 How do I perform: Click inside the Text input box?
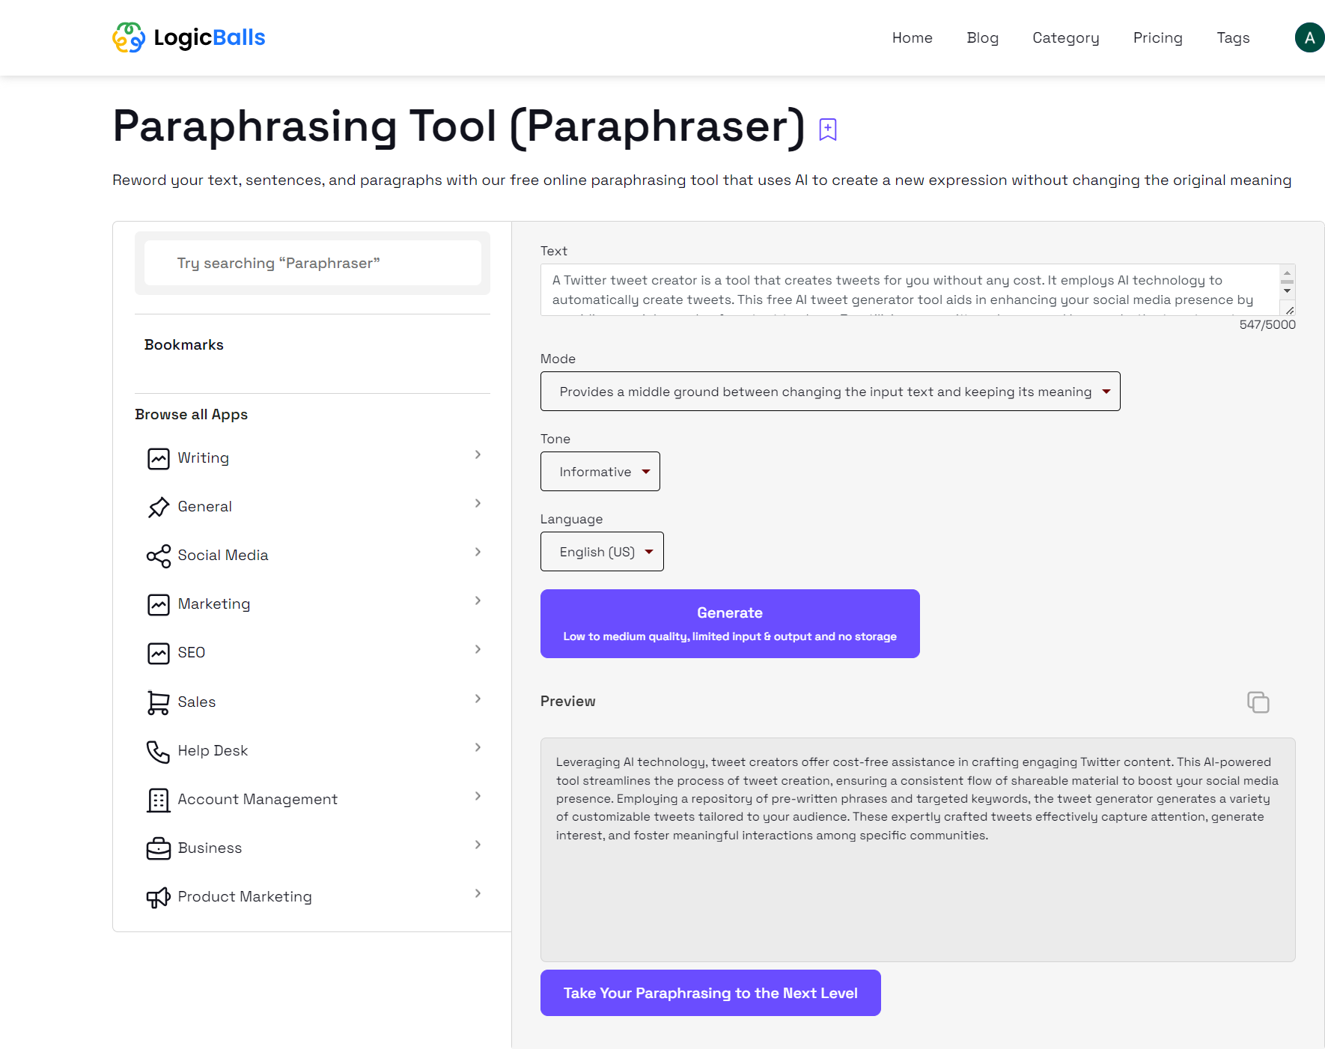click(x=910, y=290)
